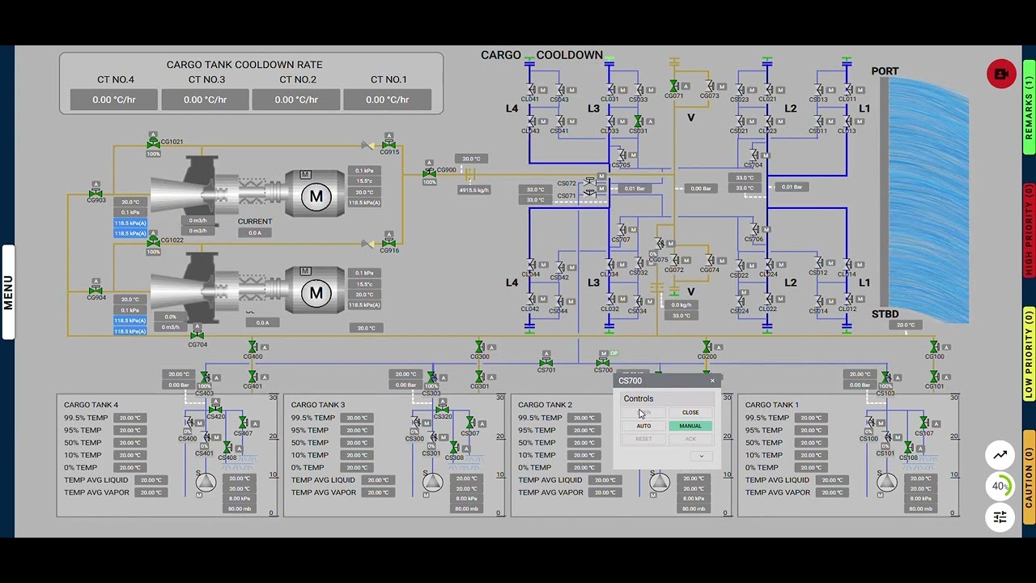Set CS700 to AUTO mode
1036x583 pixels.
tap(643, 426)
